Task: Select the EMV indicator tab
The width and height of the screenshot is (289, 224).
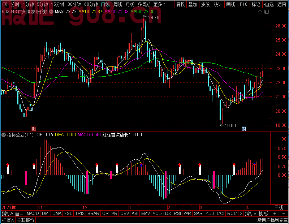Action: point(146,214)
